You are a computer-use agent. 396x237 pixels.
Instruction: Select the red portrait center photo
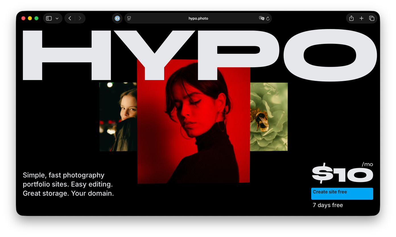pyautogui.click(x=193, y=121)
